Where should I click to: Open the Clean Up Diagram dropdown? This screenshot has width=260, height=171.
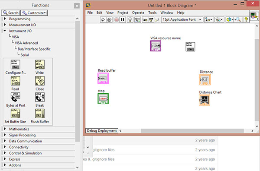coord(230,20)
